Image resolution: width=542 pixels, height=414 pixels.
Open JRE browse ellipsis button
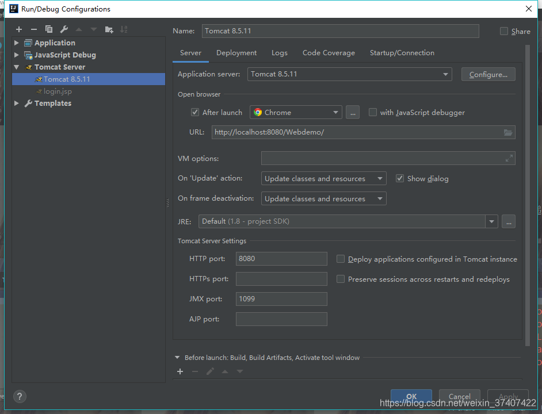coord(509,221)
